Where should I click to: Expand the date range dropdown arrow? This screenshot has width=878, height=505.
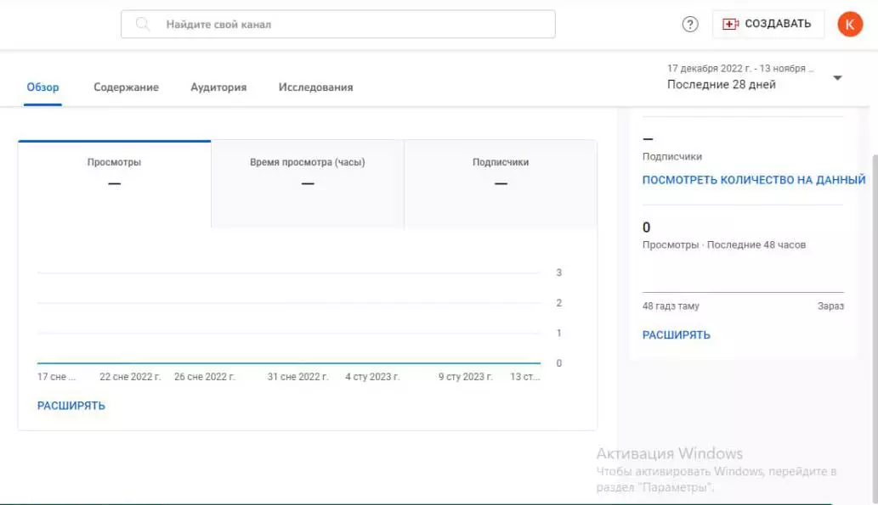pos(837,78)
